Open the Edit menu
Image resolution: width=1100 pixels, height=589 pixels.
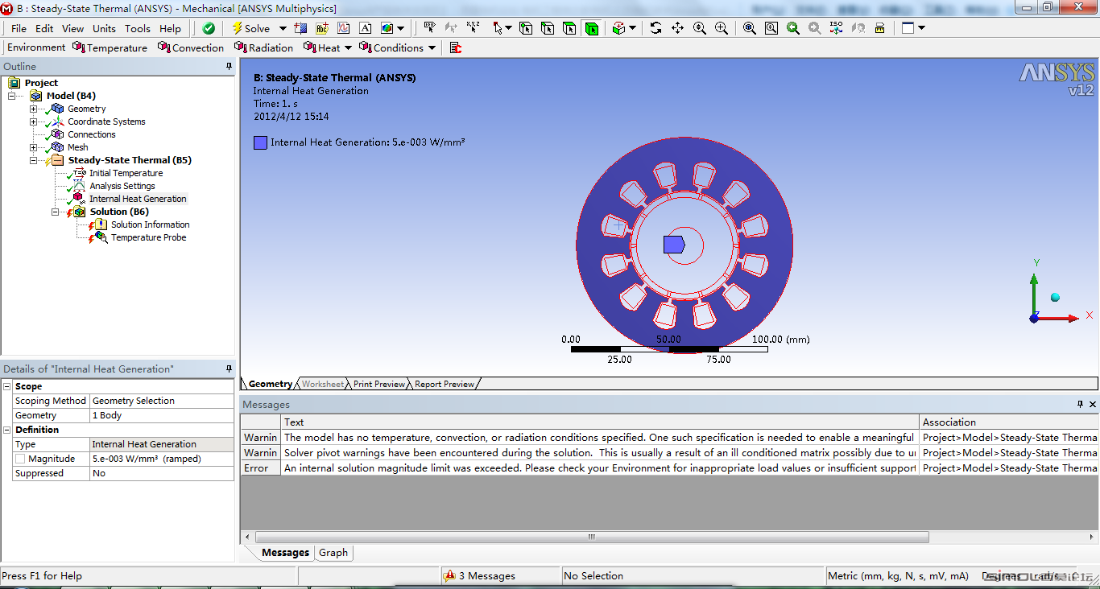click(x=44, y=28)
